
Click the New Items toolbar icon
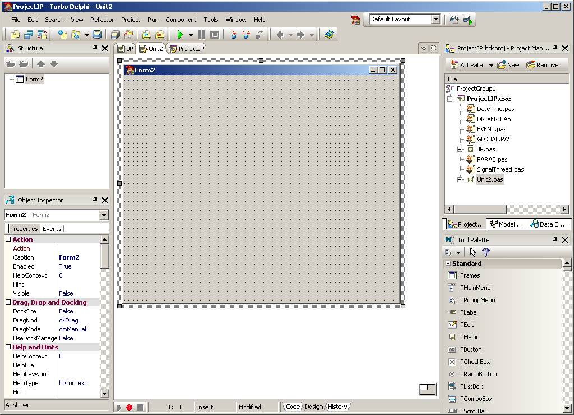(x=63, y=35)
